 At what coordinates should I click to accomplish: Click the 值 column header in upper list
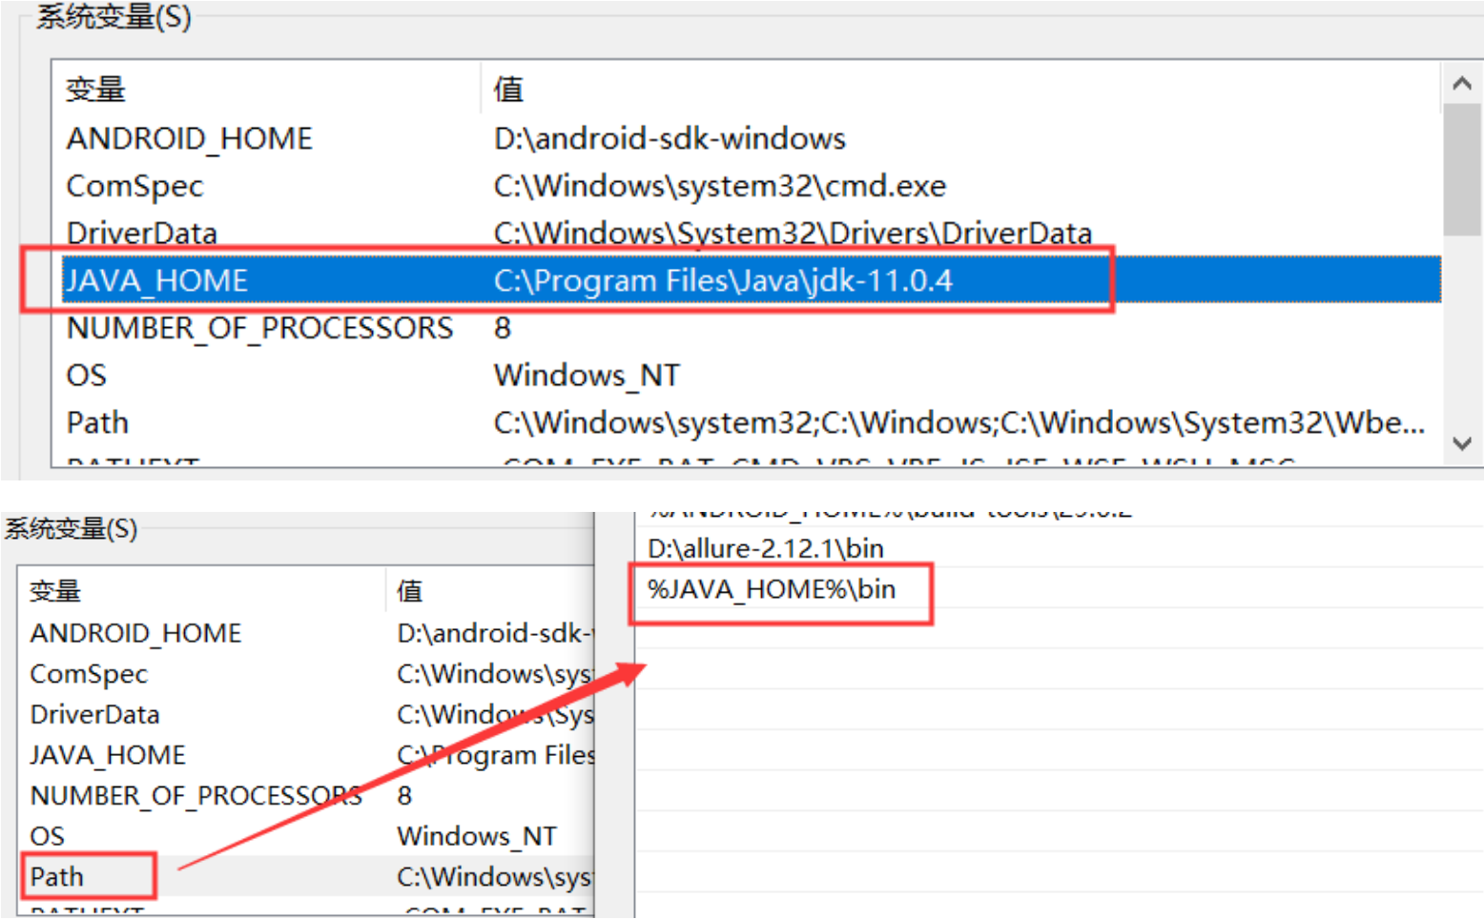click(x=508, y=90)
